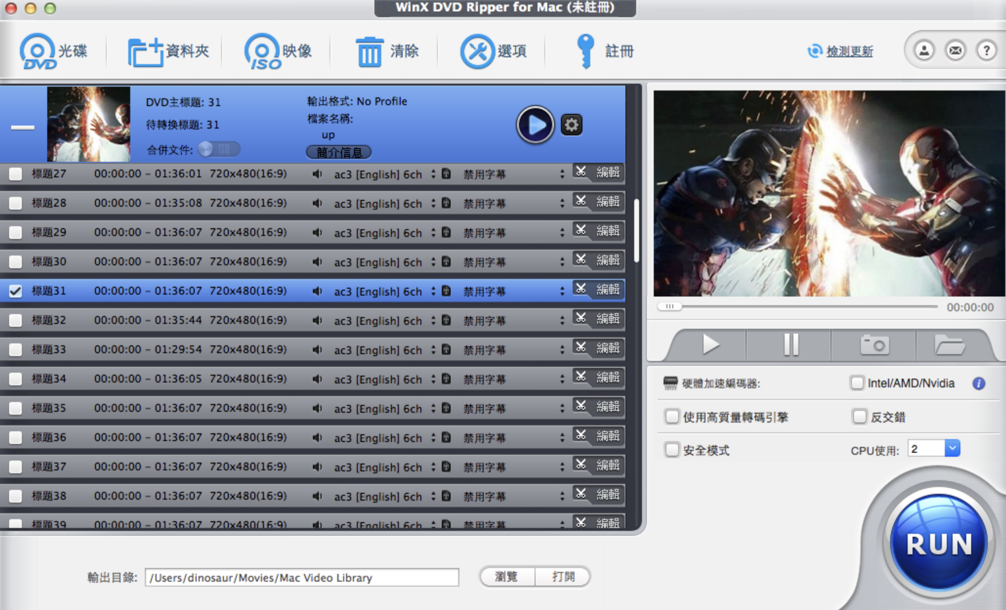Load a DVD disc with 光碟 icon
The height and width of the screenshot is (610, 1006).
point(53,51)
